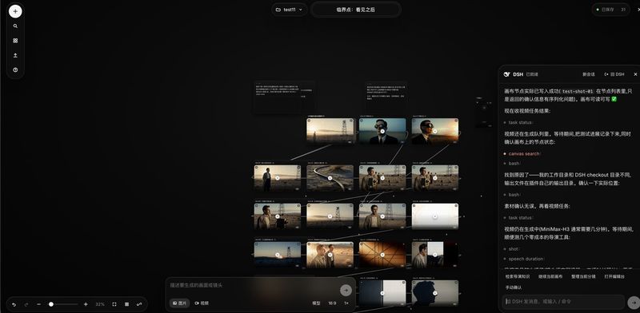Select the left text note node
The width and height of the screenshot is (640, 313).
coord(285,97)
